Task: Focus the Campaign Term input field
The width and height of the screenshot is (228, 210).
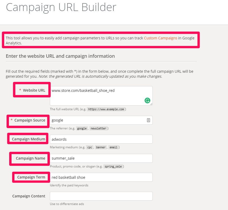Action: [101, 177]
